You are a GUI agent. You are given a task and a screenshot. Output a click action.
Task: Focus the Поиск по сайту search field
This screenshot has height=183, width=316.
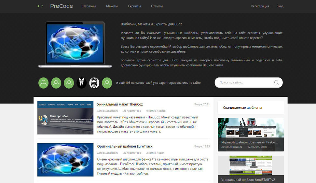tap(249, 82)
